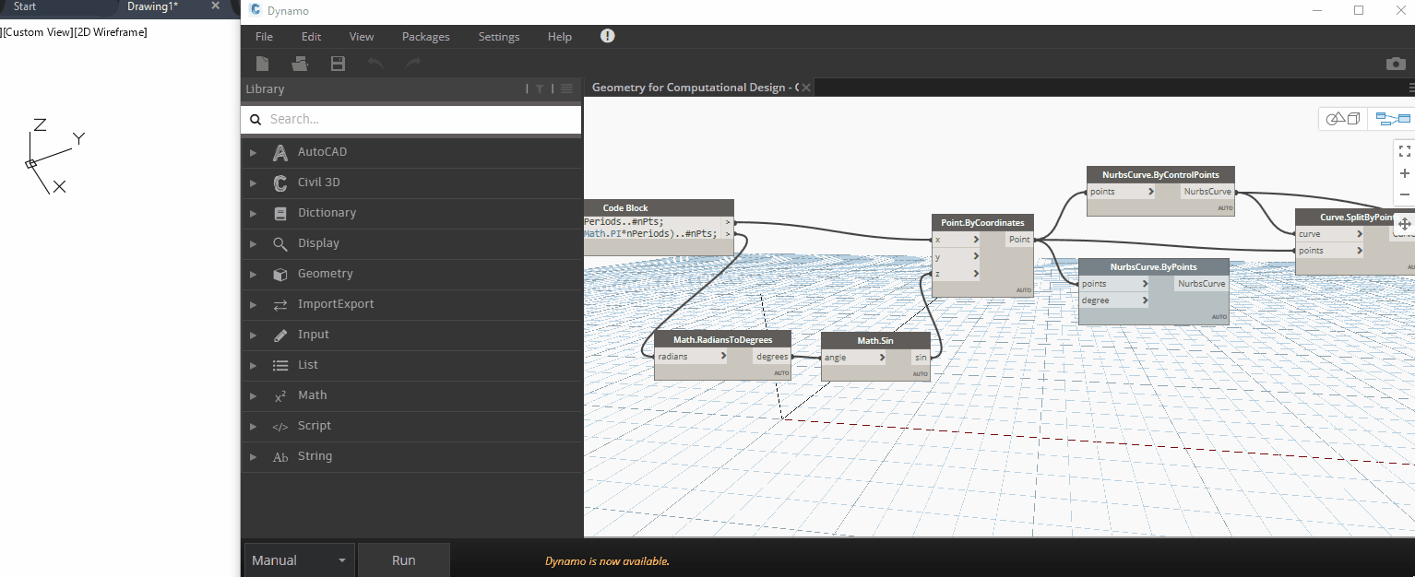This screenshot has width=1415, height=577.
Task: Click the Display magnifier icon in Library
Action: point(280,244)
